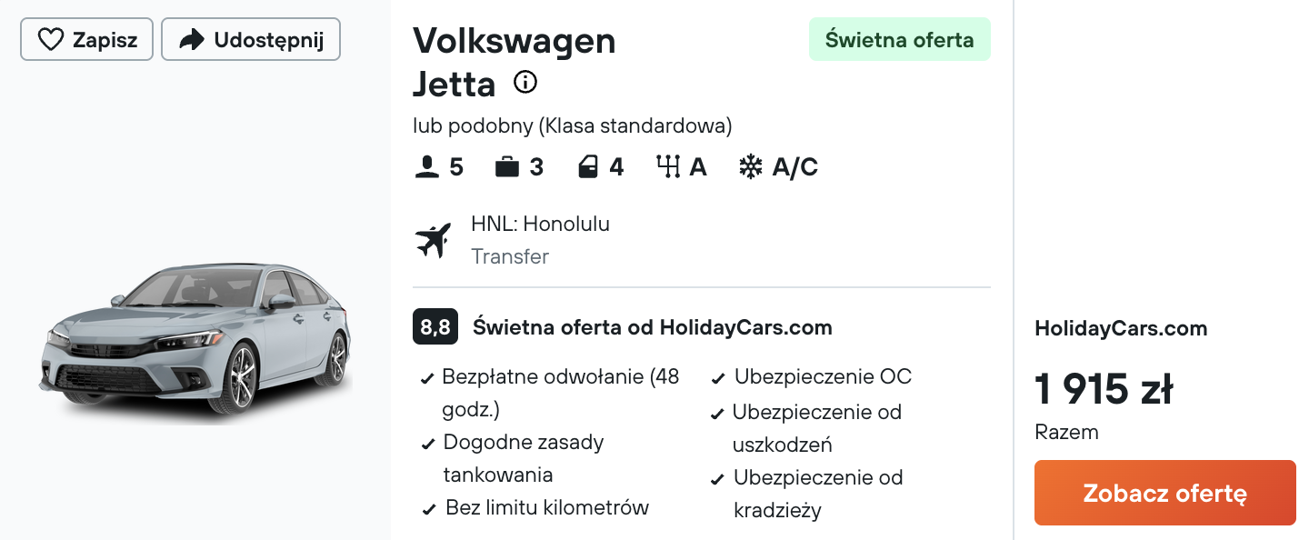Click the automatic transmission gearbox icon
This screenshot has width=1309, height=540.
(x=668, y=167)
